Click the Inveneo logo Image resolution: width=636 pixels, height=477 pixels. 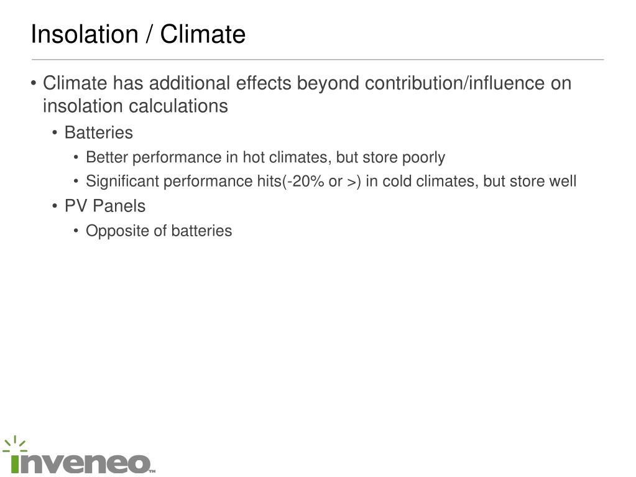tap(79, 455)
